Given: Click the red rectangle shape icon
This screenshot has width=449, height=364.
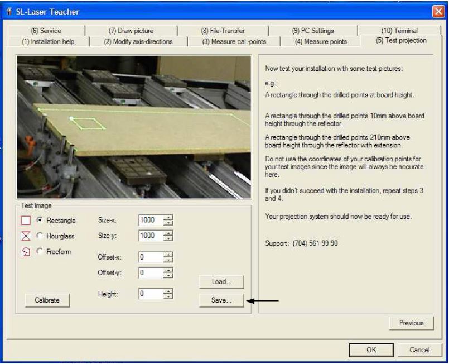Looking at the screenshot, I should [x=25, y=221].
